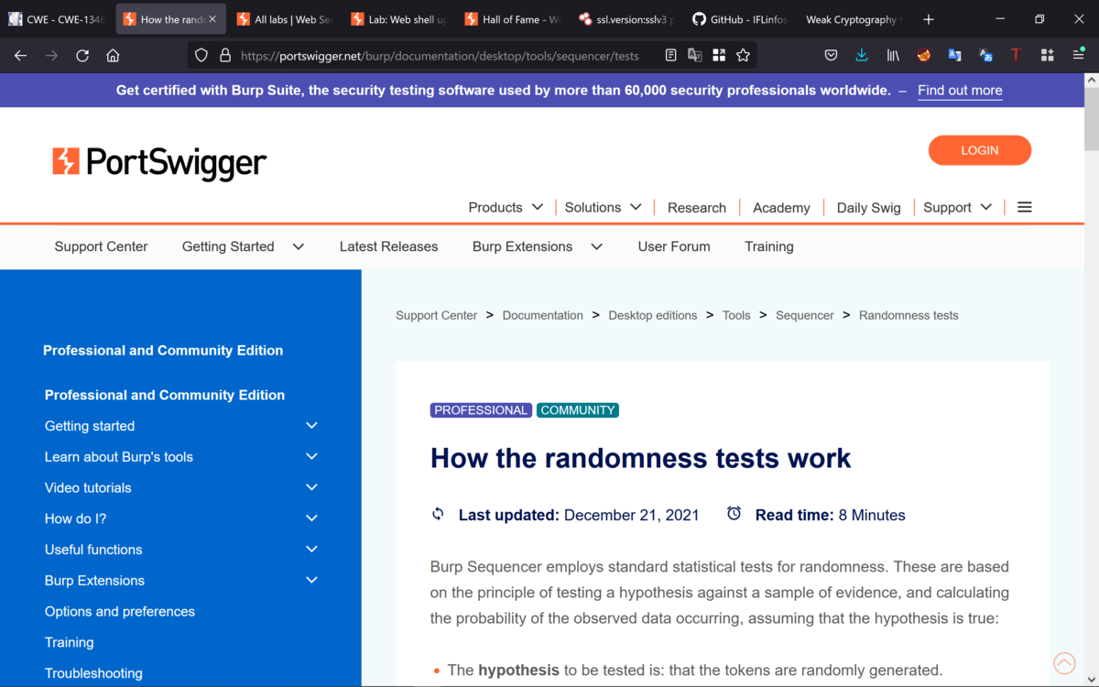Viewport: 1099px width, 687px height.
Task: Close the 'How the rande' tab
Action: click(x=212, y=19)
